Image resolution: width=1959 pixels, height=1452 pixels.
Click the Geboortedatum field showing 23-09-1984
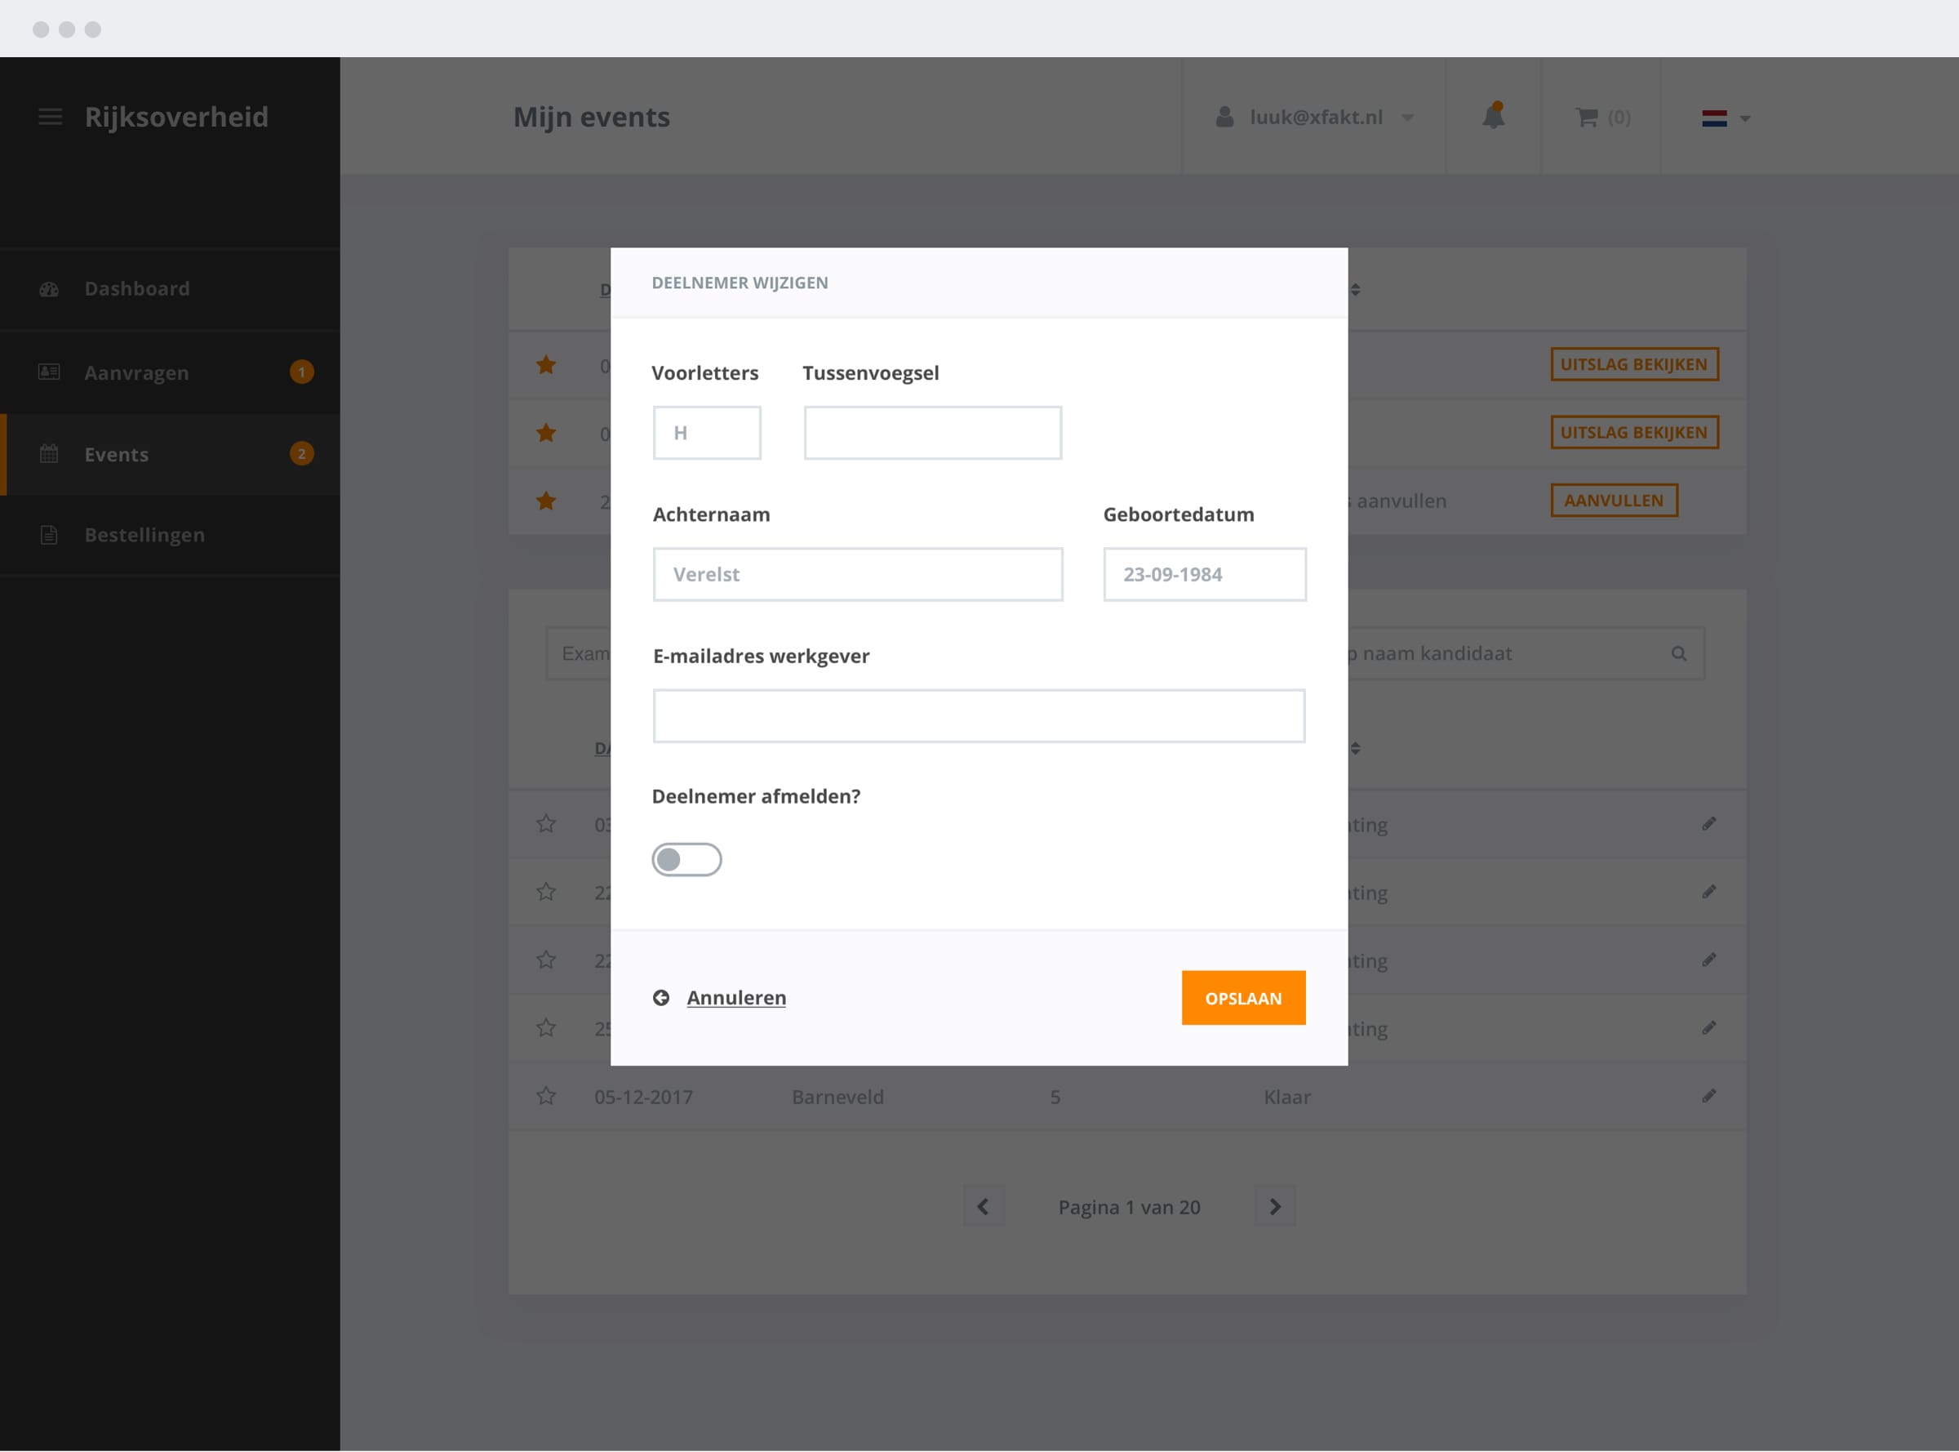1205,574
